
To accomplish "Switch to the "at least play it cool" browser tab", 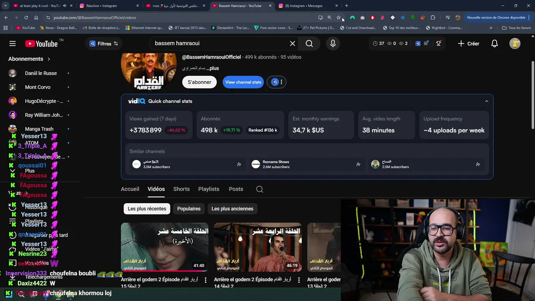I will point(40,6).
